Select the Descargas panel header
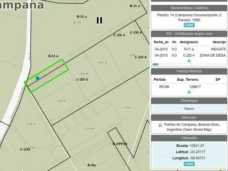 (189, 101)
